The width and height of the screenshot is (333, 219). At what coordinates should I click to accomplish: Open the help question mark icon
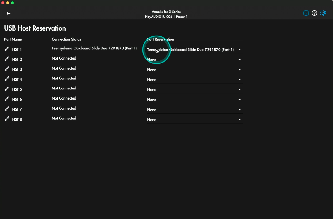point(314,13)
